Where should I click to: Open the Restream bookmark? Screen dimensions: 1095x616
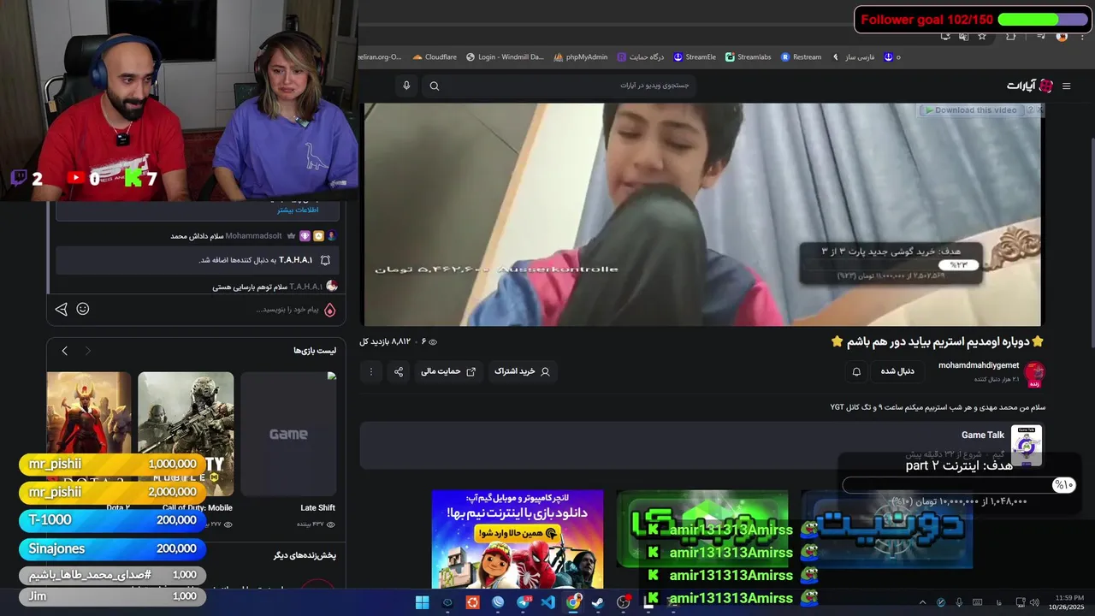tap(802, 57)
